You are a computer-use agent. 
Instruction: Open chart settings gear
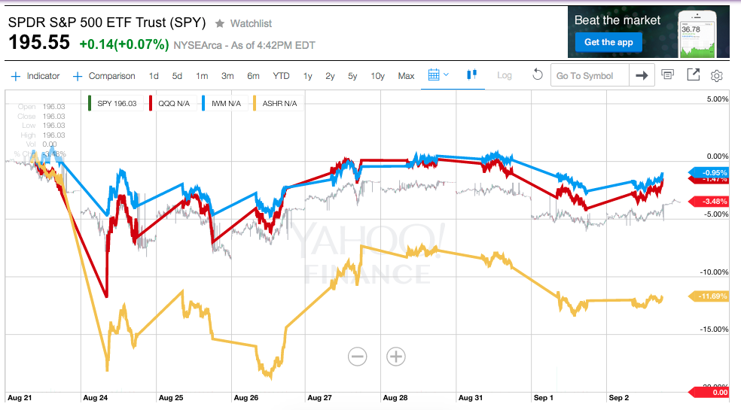[717, 75]
